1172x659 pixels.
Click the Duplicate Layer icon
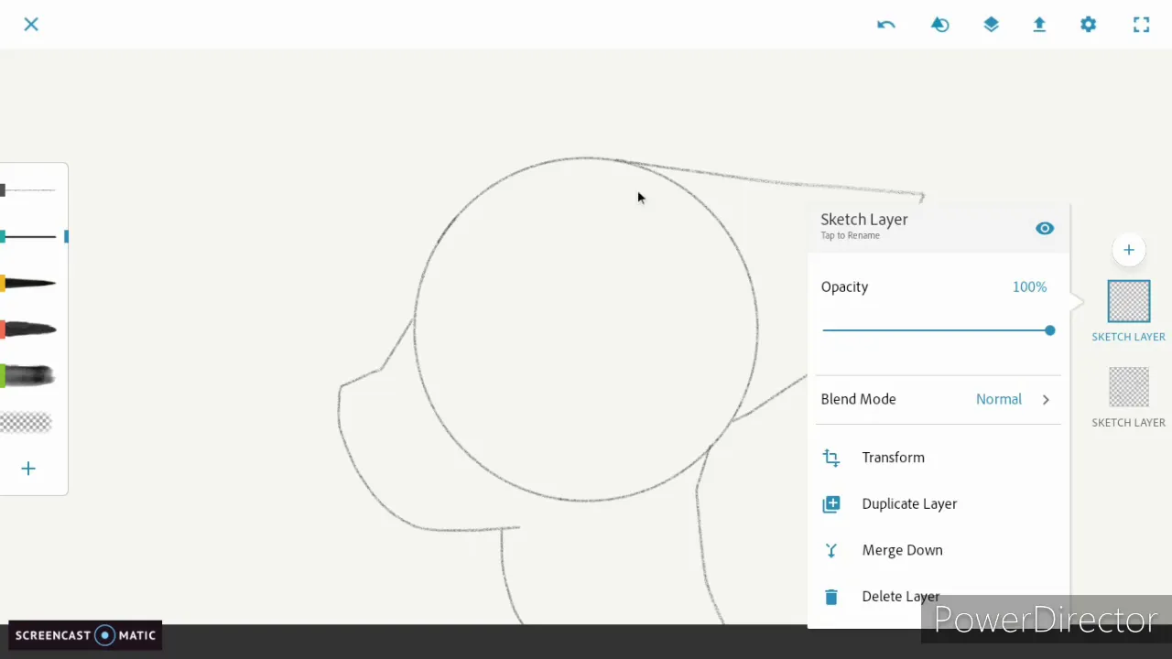831,504
